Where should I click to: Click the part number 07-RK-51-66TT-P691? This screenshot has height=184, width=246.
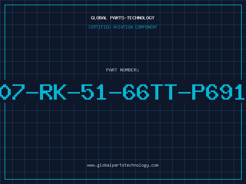tap(122, 92)
